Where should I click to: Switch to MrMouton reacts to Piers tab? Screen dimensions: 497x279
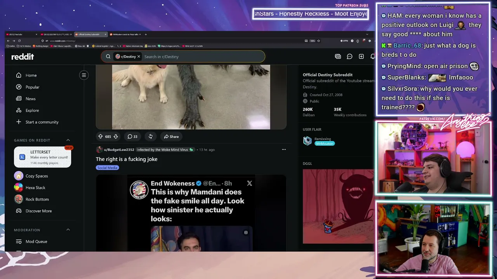point(125,34)
